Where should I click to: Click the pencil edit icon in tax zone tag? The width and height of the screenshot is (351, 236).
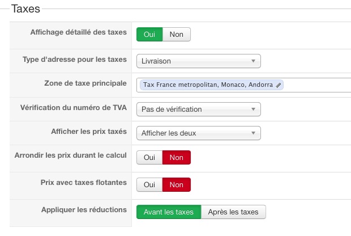click(x=279, y=85)
